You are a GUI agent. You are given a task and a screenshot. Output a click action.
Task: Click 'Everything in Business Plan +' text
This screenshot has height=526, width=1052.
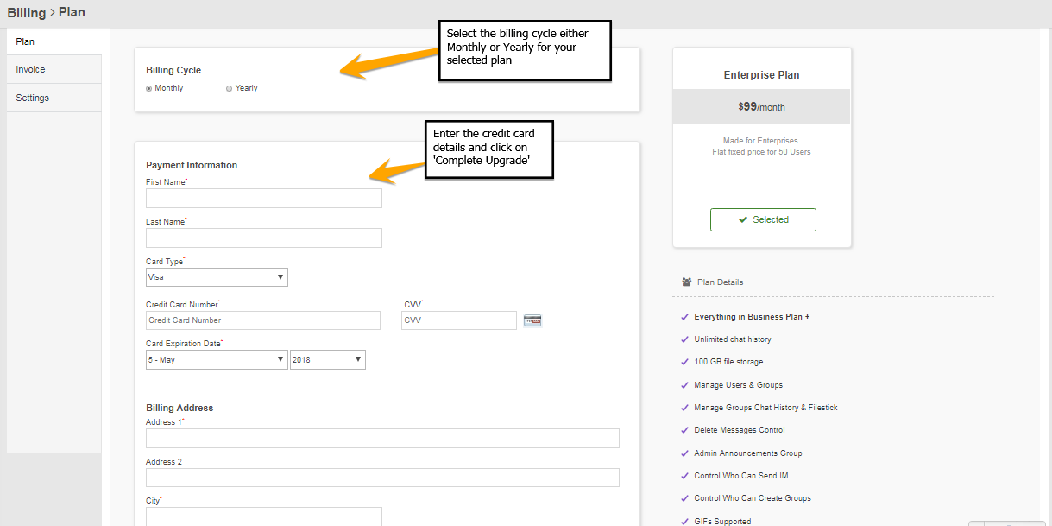coord(752,317)
